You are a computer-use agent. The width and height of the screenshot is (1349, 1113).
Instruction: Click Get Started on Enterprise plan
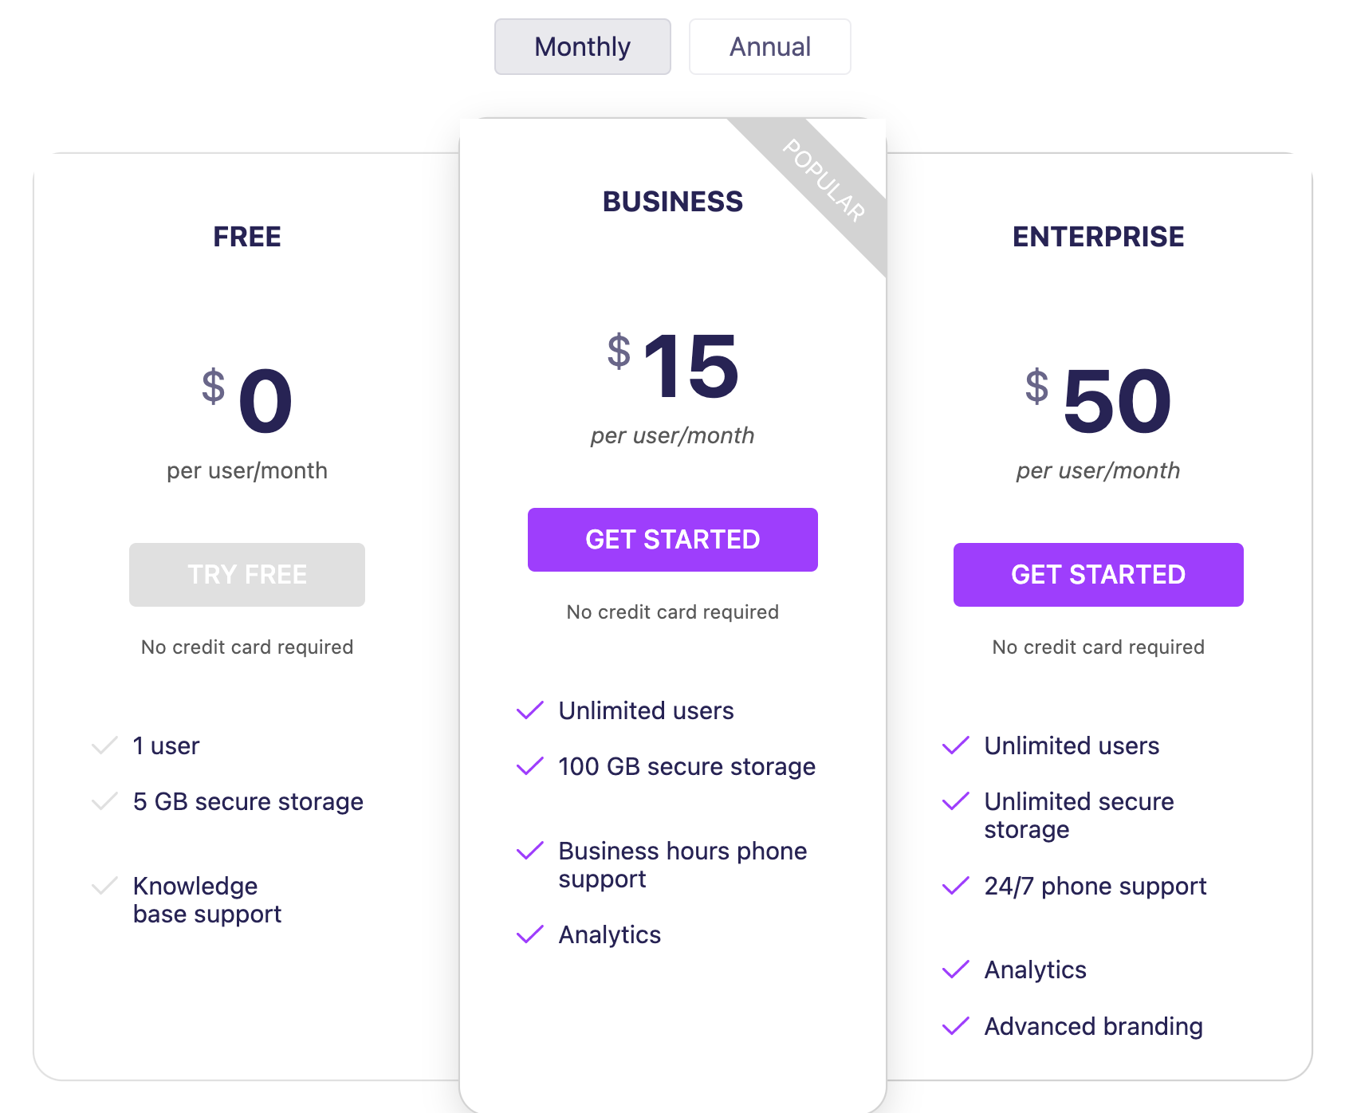pyautogui.click(x=1098, y=575)
